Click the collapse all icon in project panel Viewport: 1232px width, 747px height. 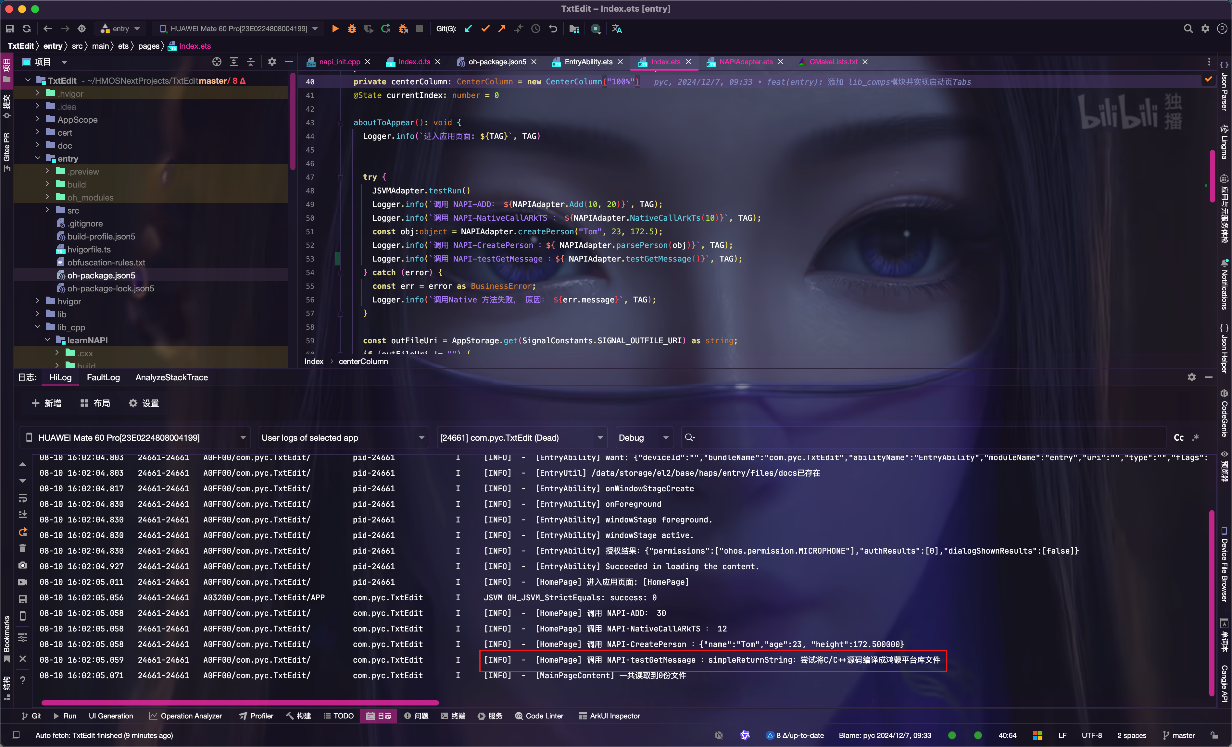(x=250, y=62)
